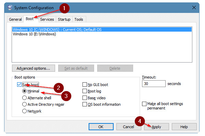
Task: Open Advanced options
Action: coord(34,68)
